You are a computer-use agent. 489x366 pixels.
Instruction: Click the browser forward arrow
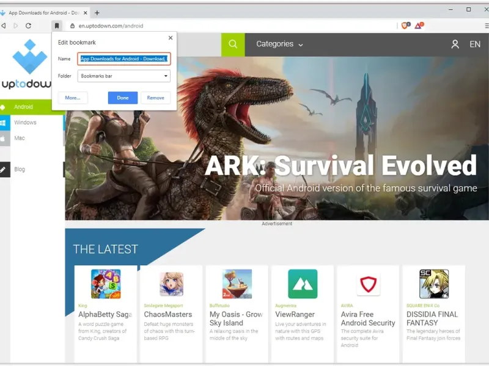16,26
